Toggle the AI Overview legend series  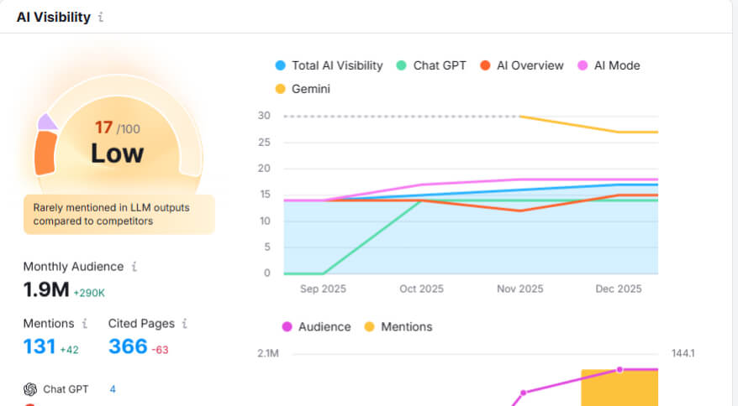(x=521, y=65)
